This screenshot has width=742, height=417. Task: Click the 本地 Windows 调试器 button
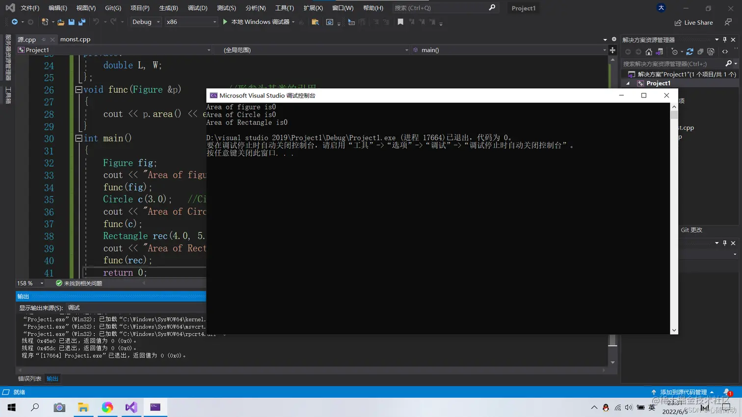259,22
